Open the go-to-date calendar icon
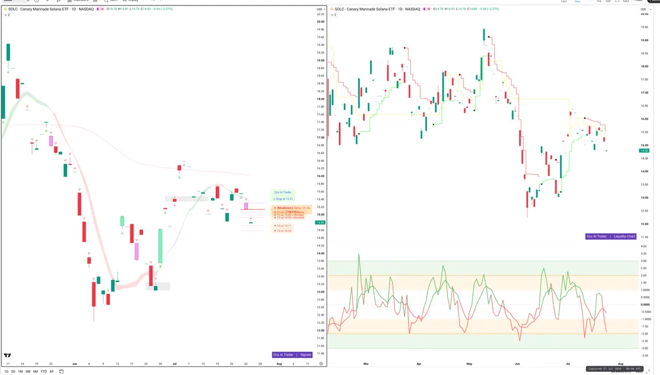Viewport: 660px width, 375px height. point(62,372)
